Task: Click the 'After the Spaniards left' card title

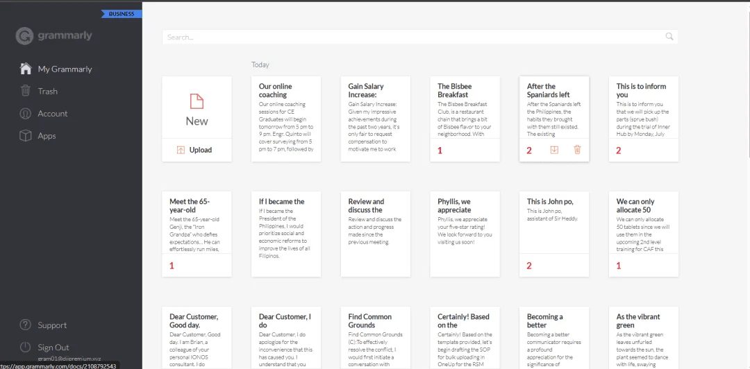Action: coord(548,90)
